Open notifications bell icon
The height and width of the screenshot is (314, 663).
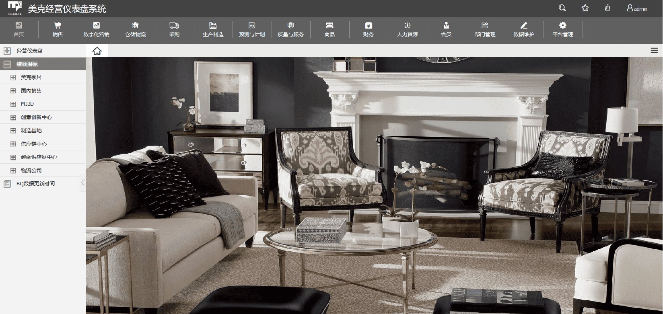pos(607,8)
